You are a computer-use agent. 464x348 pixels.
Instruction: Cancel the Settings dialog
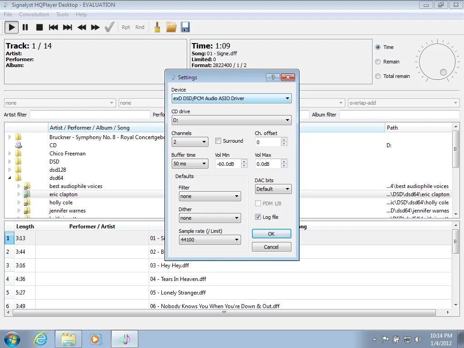271,247
